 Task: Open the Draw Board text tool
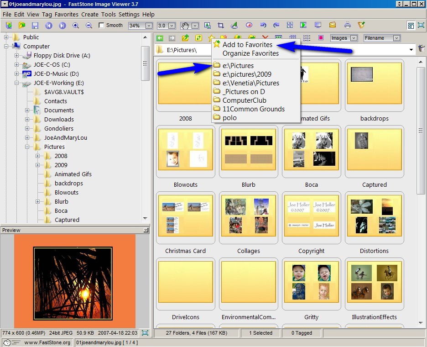point(234,26)
